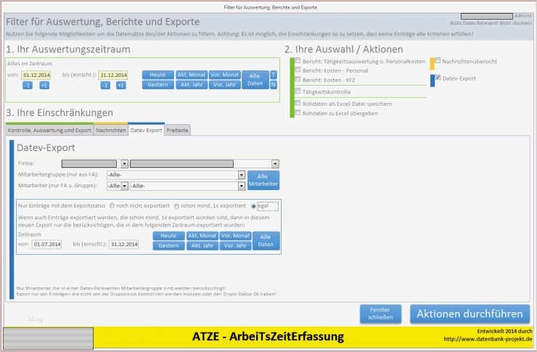Click Akt. Jahr in Datev-Export Zeitraum
This screenshot has height=352, width=537.
click(x=202, y=245)
